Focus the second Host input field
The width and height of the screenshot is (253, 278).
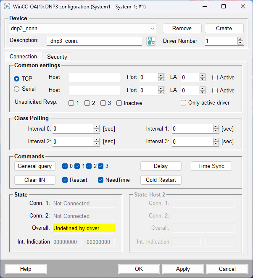[95, 90]
